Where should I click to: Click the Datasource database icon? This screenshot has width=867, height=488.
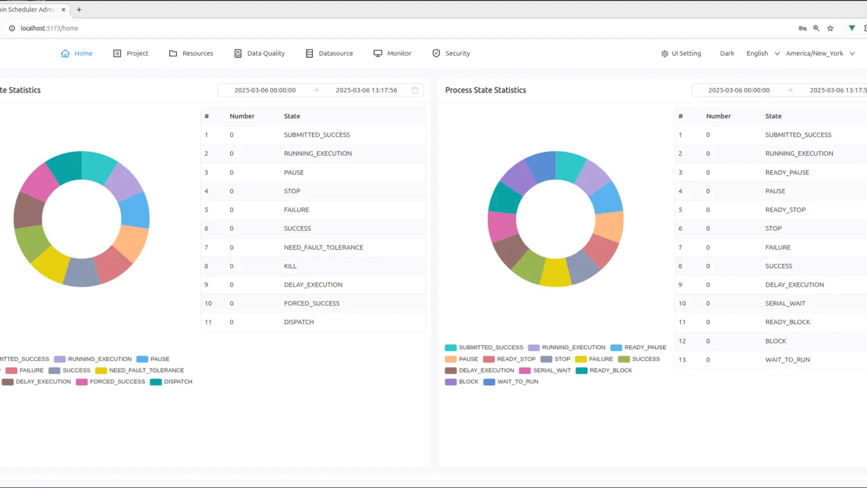(x=309, y=53)
